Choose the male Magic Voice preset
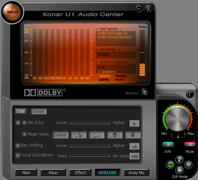The height and width of the screenshot is (180, 198). click(114, 135)
